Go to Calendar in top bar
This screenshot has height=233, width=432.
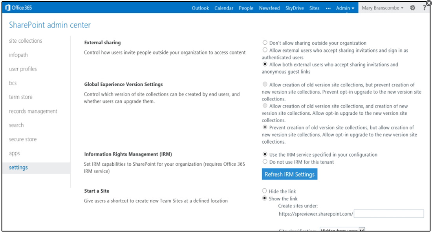[x=224, y=8]
